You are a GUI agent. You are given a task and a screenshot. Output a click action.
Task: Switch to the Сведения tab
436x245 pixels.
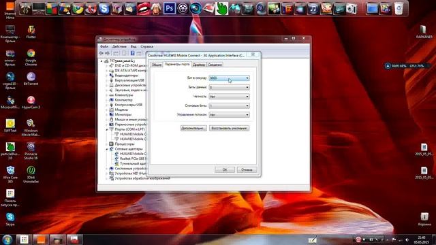click(x=215, y=65)
